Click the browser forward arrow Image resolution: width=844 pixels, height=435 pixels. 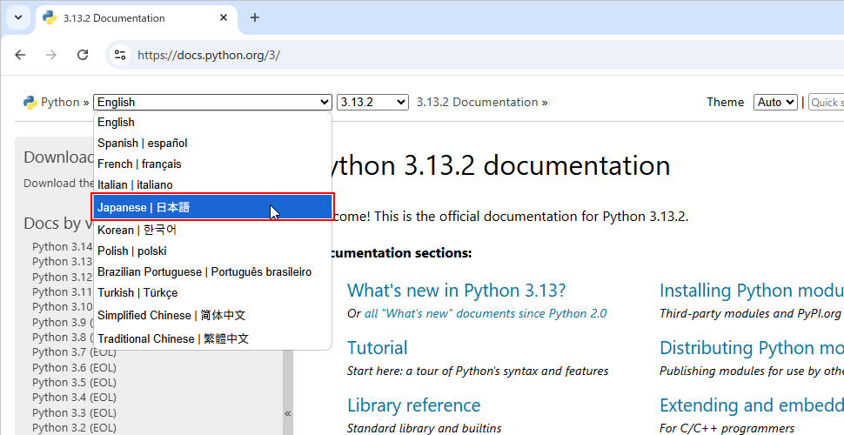[51, 55]
